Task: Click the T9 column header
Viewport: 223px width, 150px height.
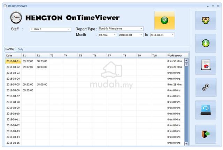Action: 144,56
